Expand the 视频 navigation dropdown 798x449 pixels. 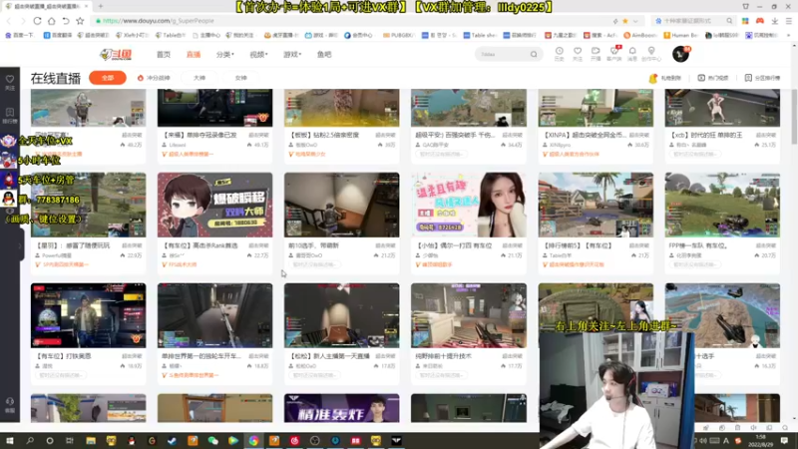258,55
